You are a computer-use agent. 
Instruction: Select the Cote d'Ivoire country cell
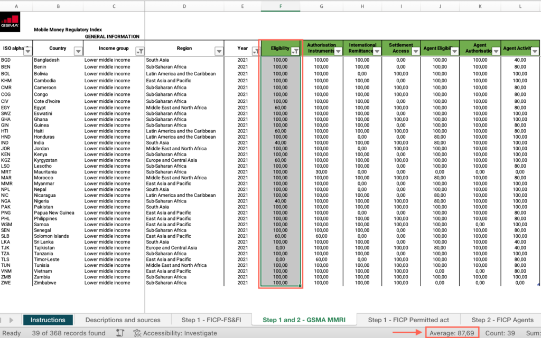(58, 101)
